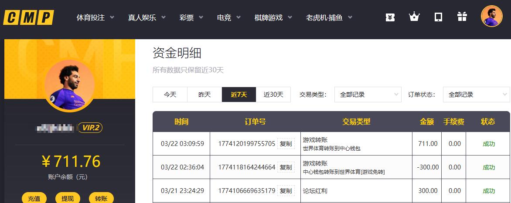Image resolution: width=511 pixels, height=203 pixels.
Task: Select the 今天 time filter
Action: [170, 95]
